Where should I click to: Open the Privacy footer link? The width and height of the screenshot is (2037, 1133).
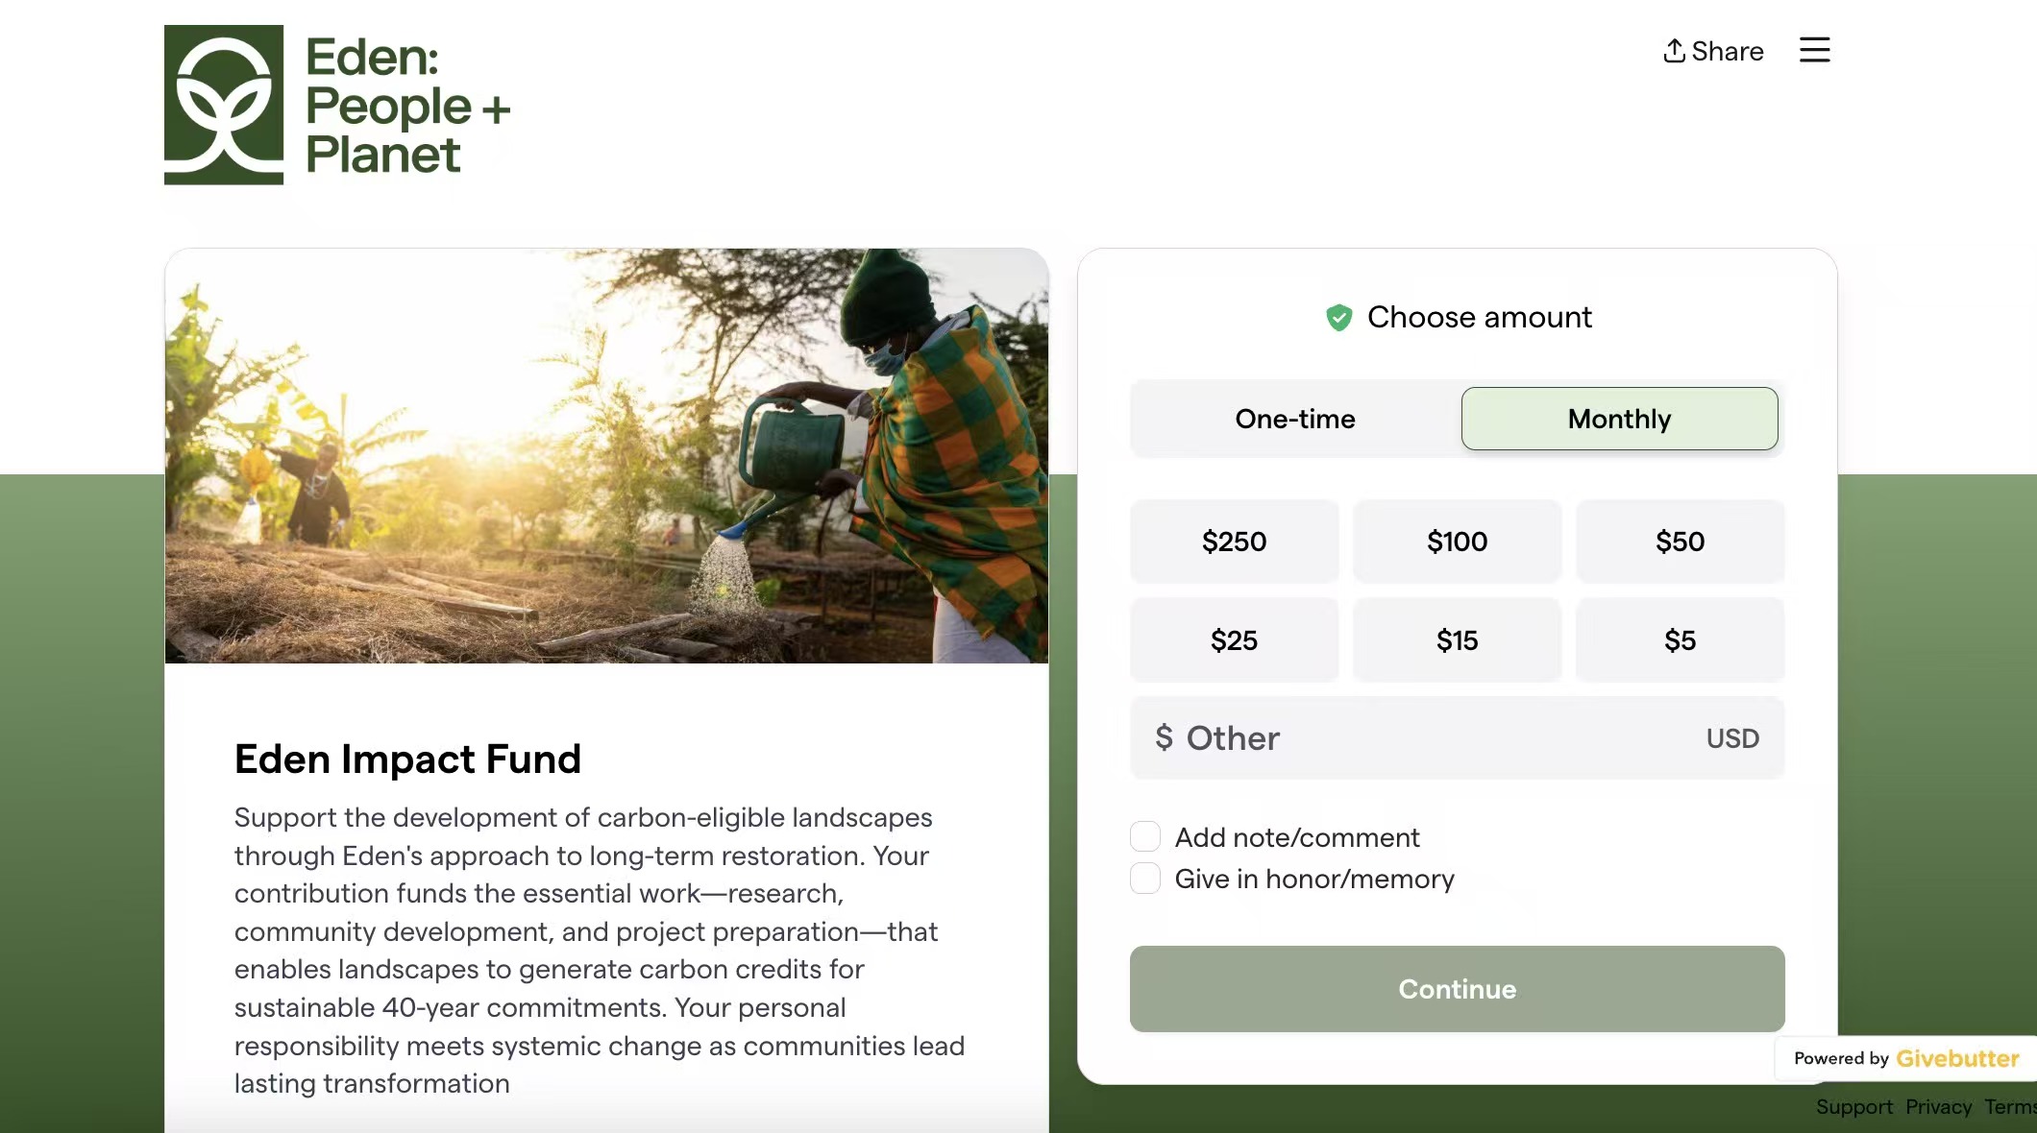click(x=1938, y=1107)
